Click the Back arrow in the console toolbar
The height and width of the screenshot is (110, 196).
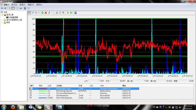[x=2, y=8]
